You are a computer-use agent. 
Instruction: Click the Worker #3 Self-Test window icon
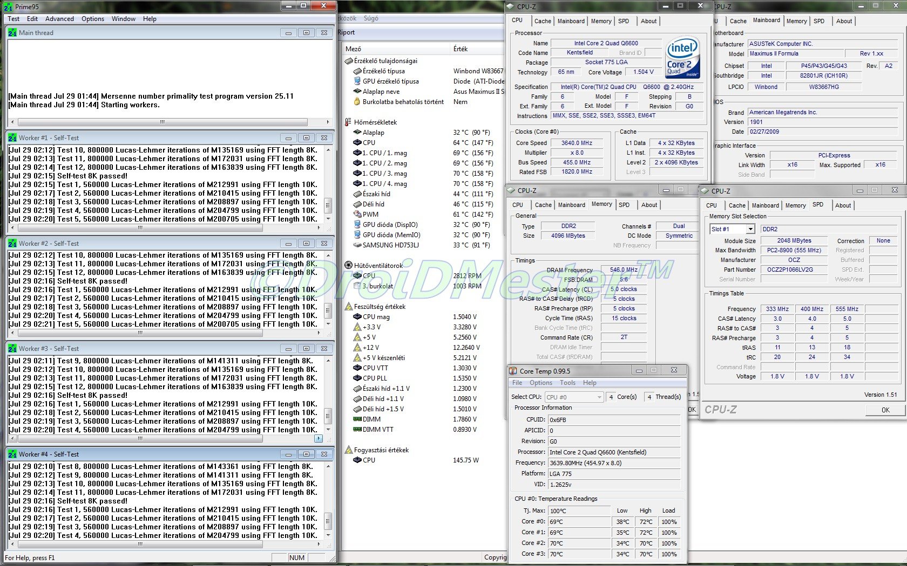click(x=12, y=349)
